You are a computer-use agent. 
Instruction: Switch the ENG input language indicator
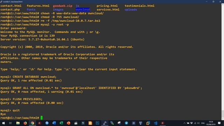[x=203, y=123]
